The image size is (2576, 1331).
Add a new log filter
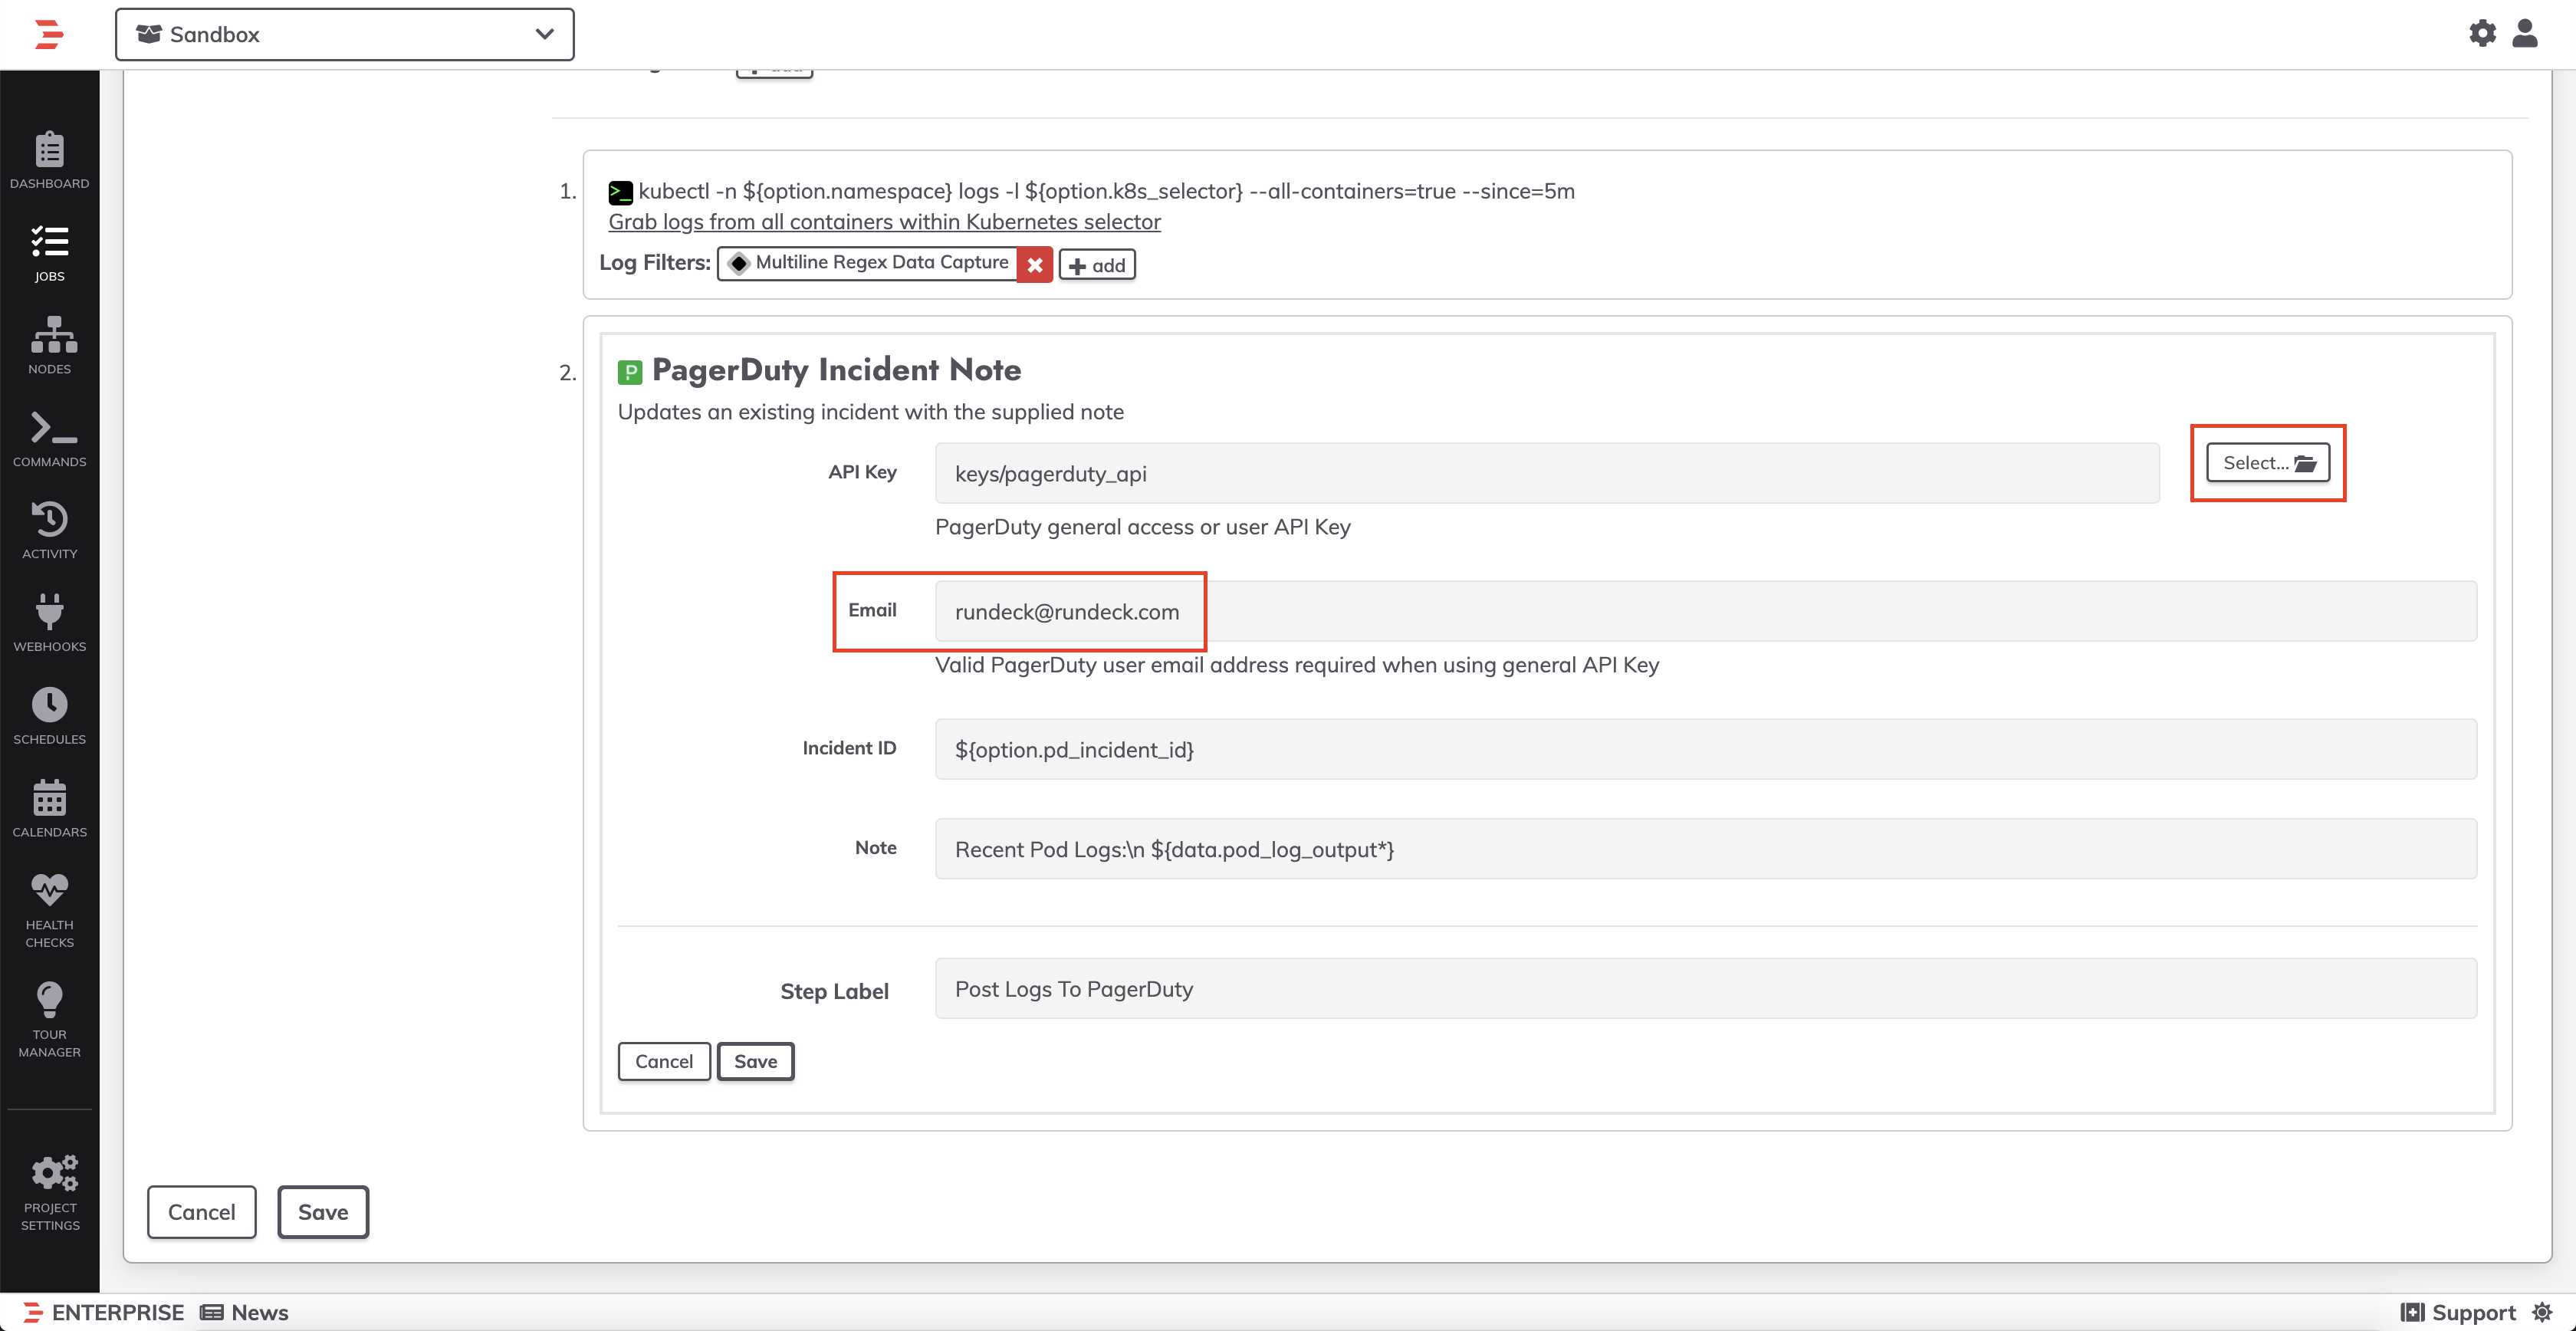1097,265
